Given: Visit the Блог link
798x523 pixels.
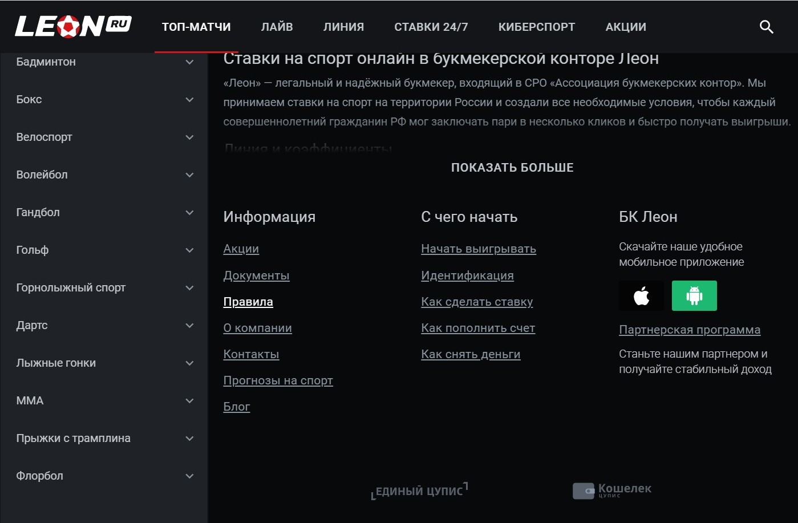Looking at the screenshot, I should (237, 407).
